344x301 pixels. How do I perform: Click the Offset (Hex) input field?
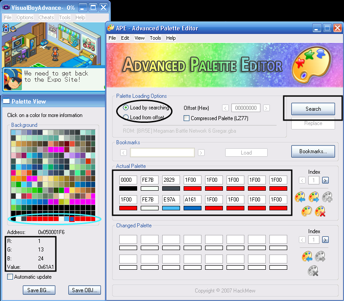coord(246,108)
